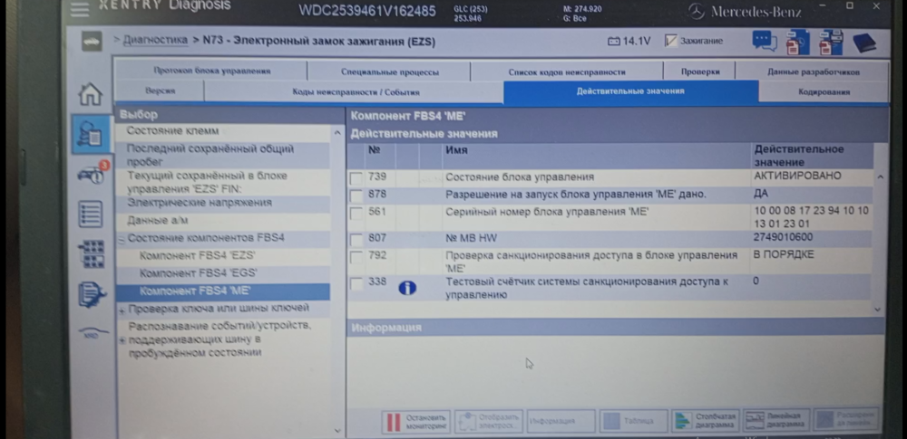Select Состояние клемм item
The image size is (907, 439).
(223, 132)
